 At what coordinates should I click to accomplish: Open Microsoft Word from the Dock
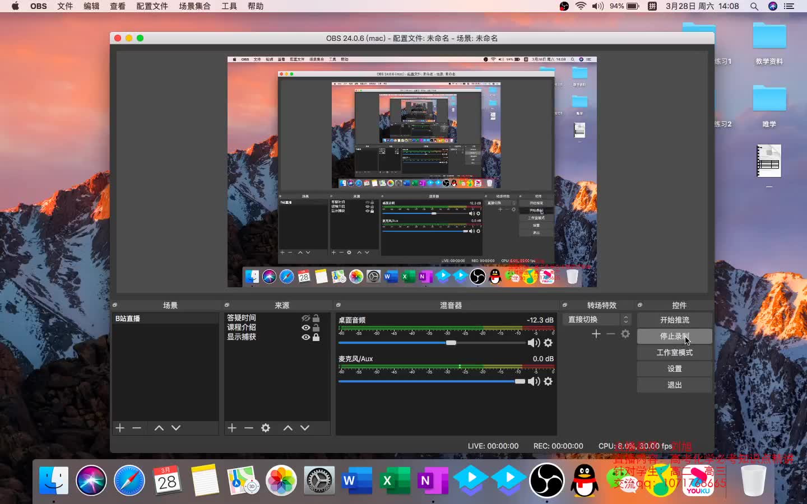(356, 480)
